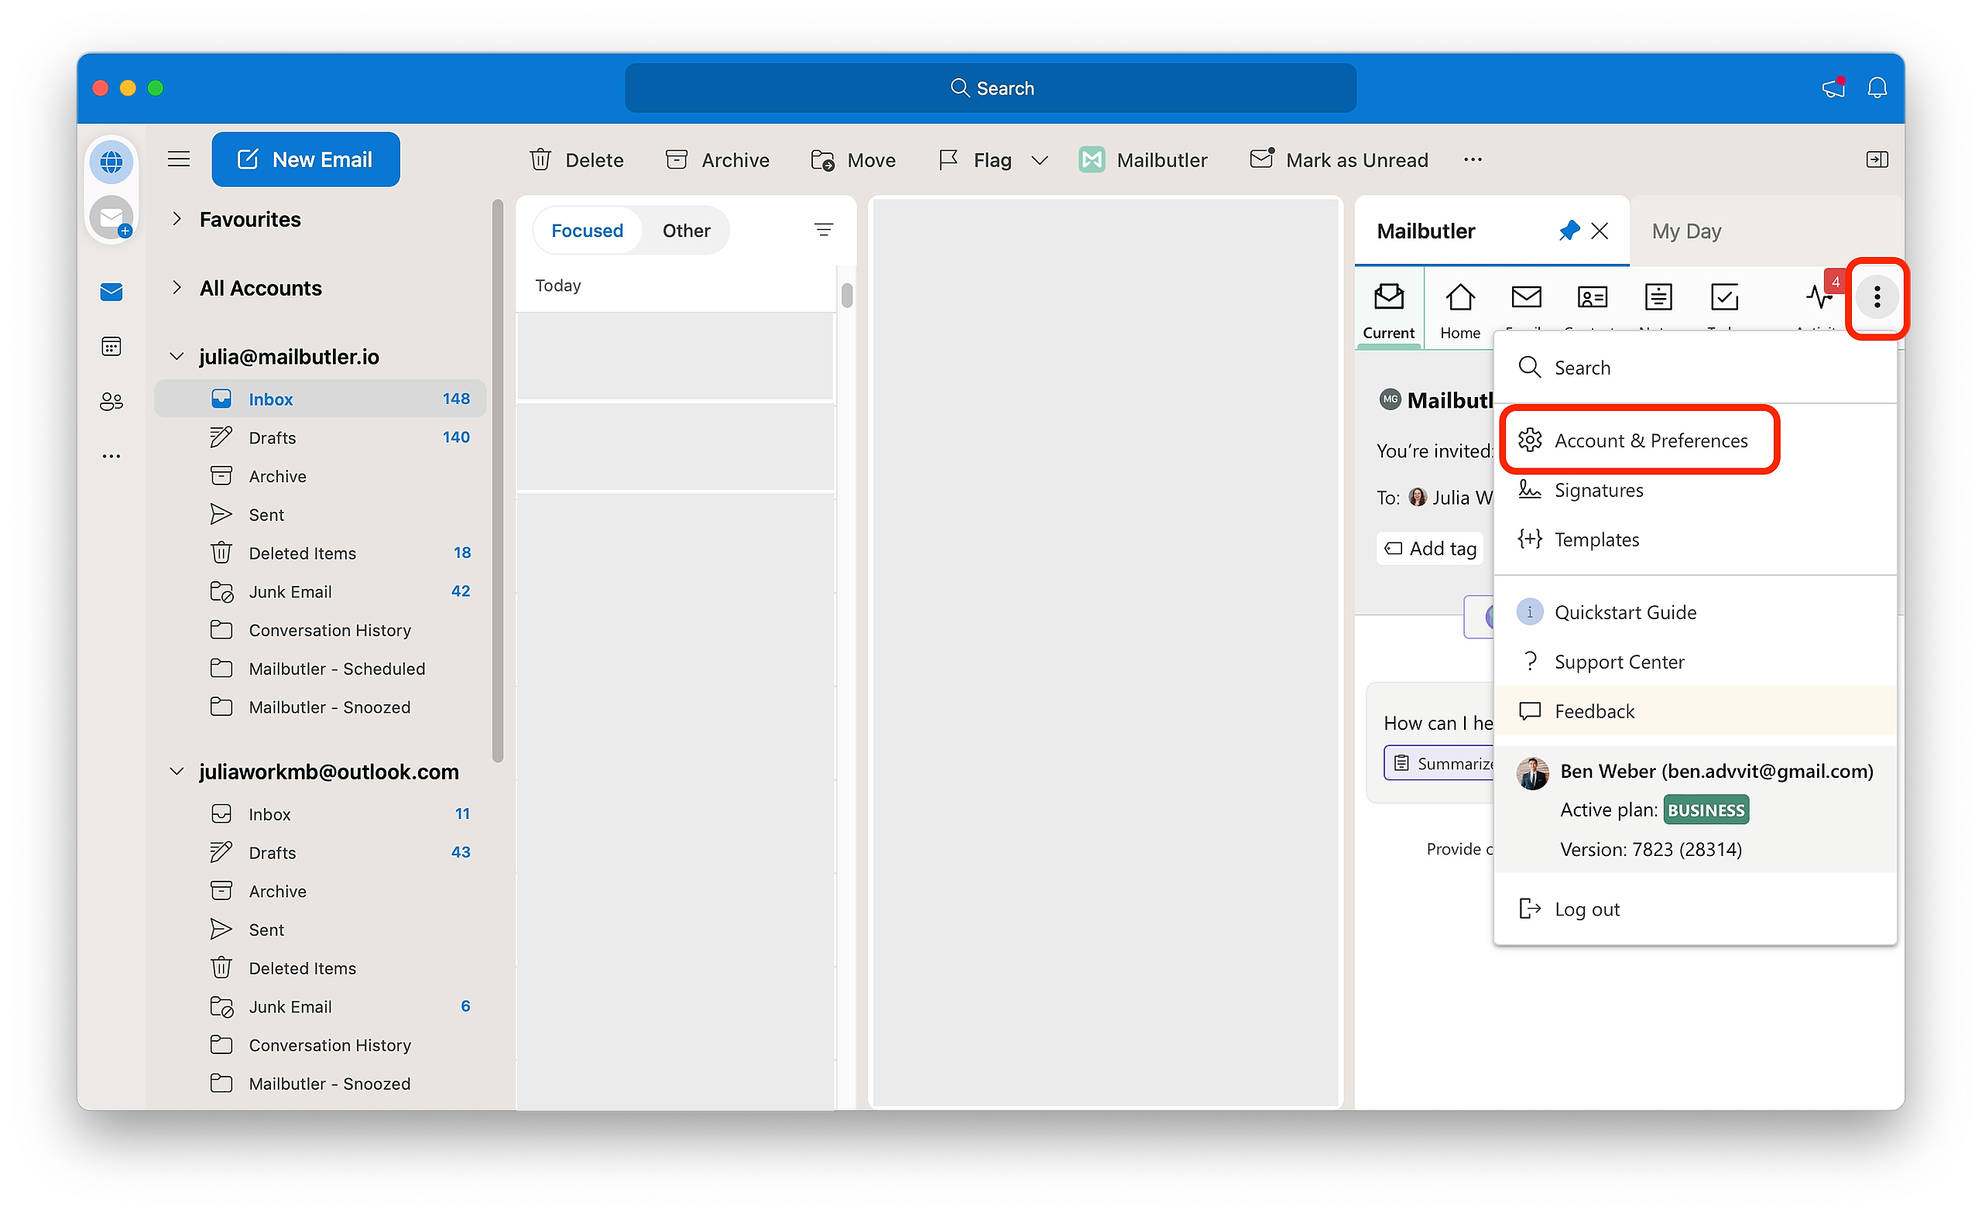Click the New Email button
Viewport: 1982px width, 1212px height.
(x=306, y=159)
